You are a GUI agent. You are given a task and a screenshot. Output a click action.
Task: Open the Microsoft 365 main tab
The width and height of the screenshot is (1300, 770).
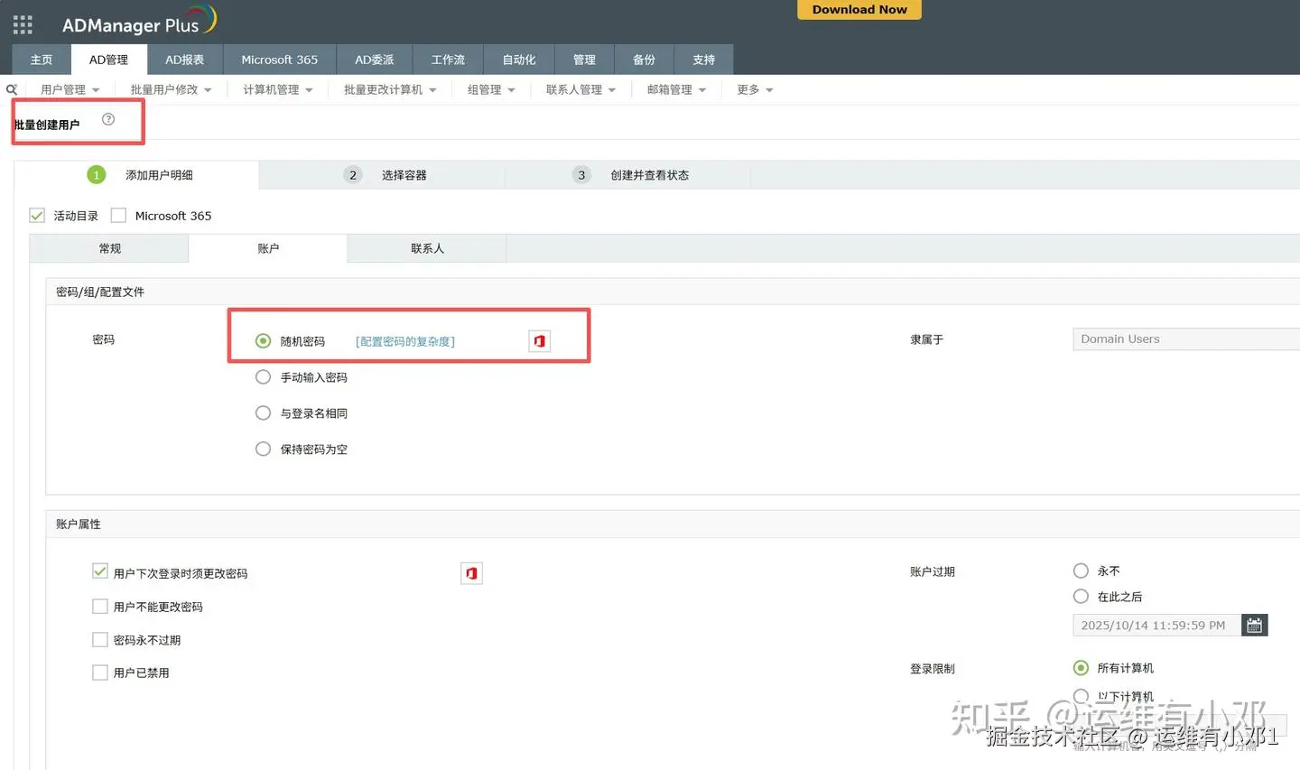coord(280,60)
